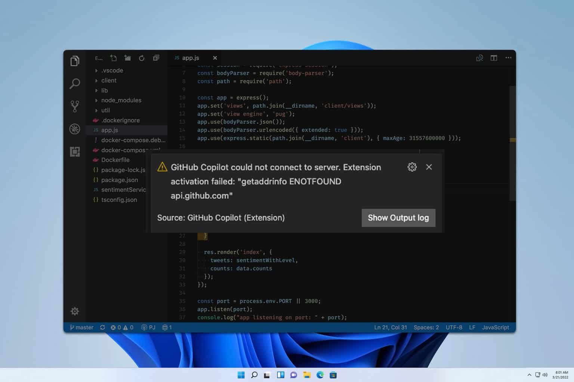
Task: Create a new folder in Explorer toolbar
Action: tap(127, 58)
